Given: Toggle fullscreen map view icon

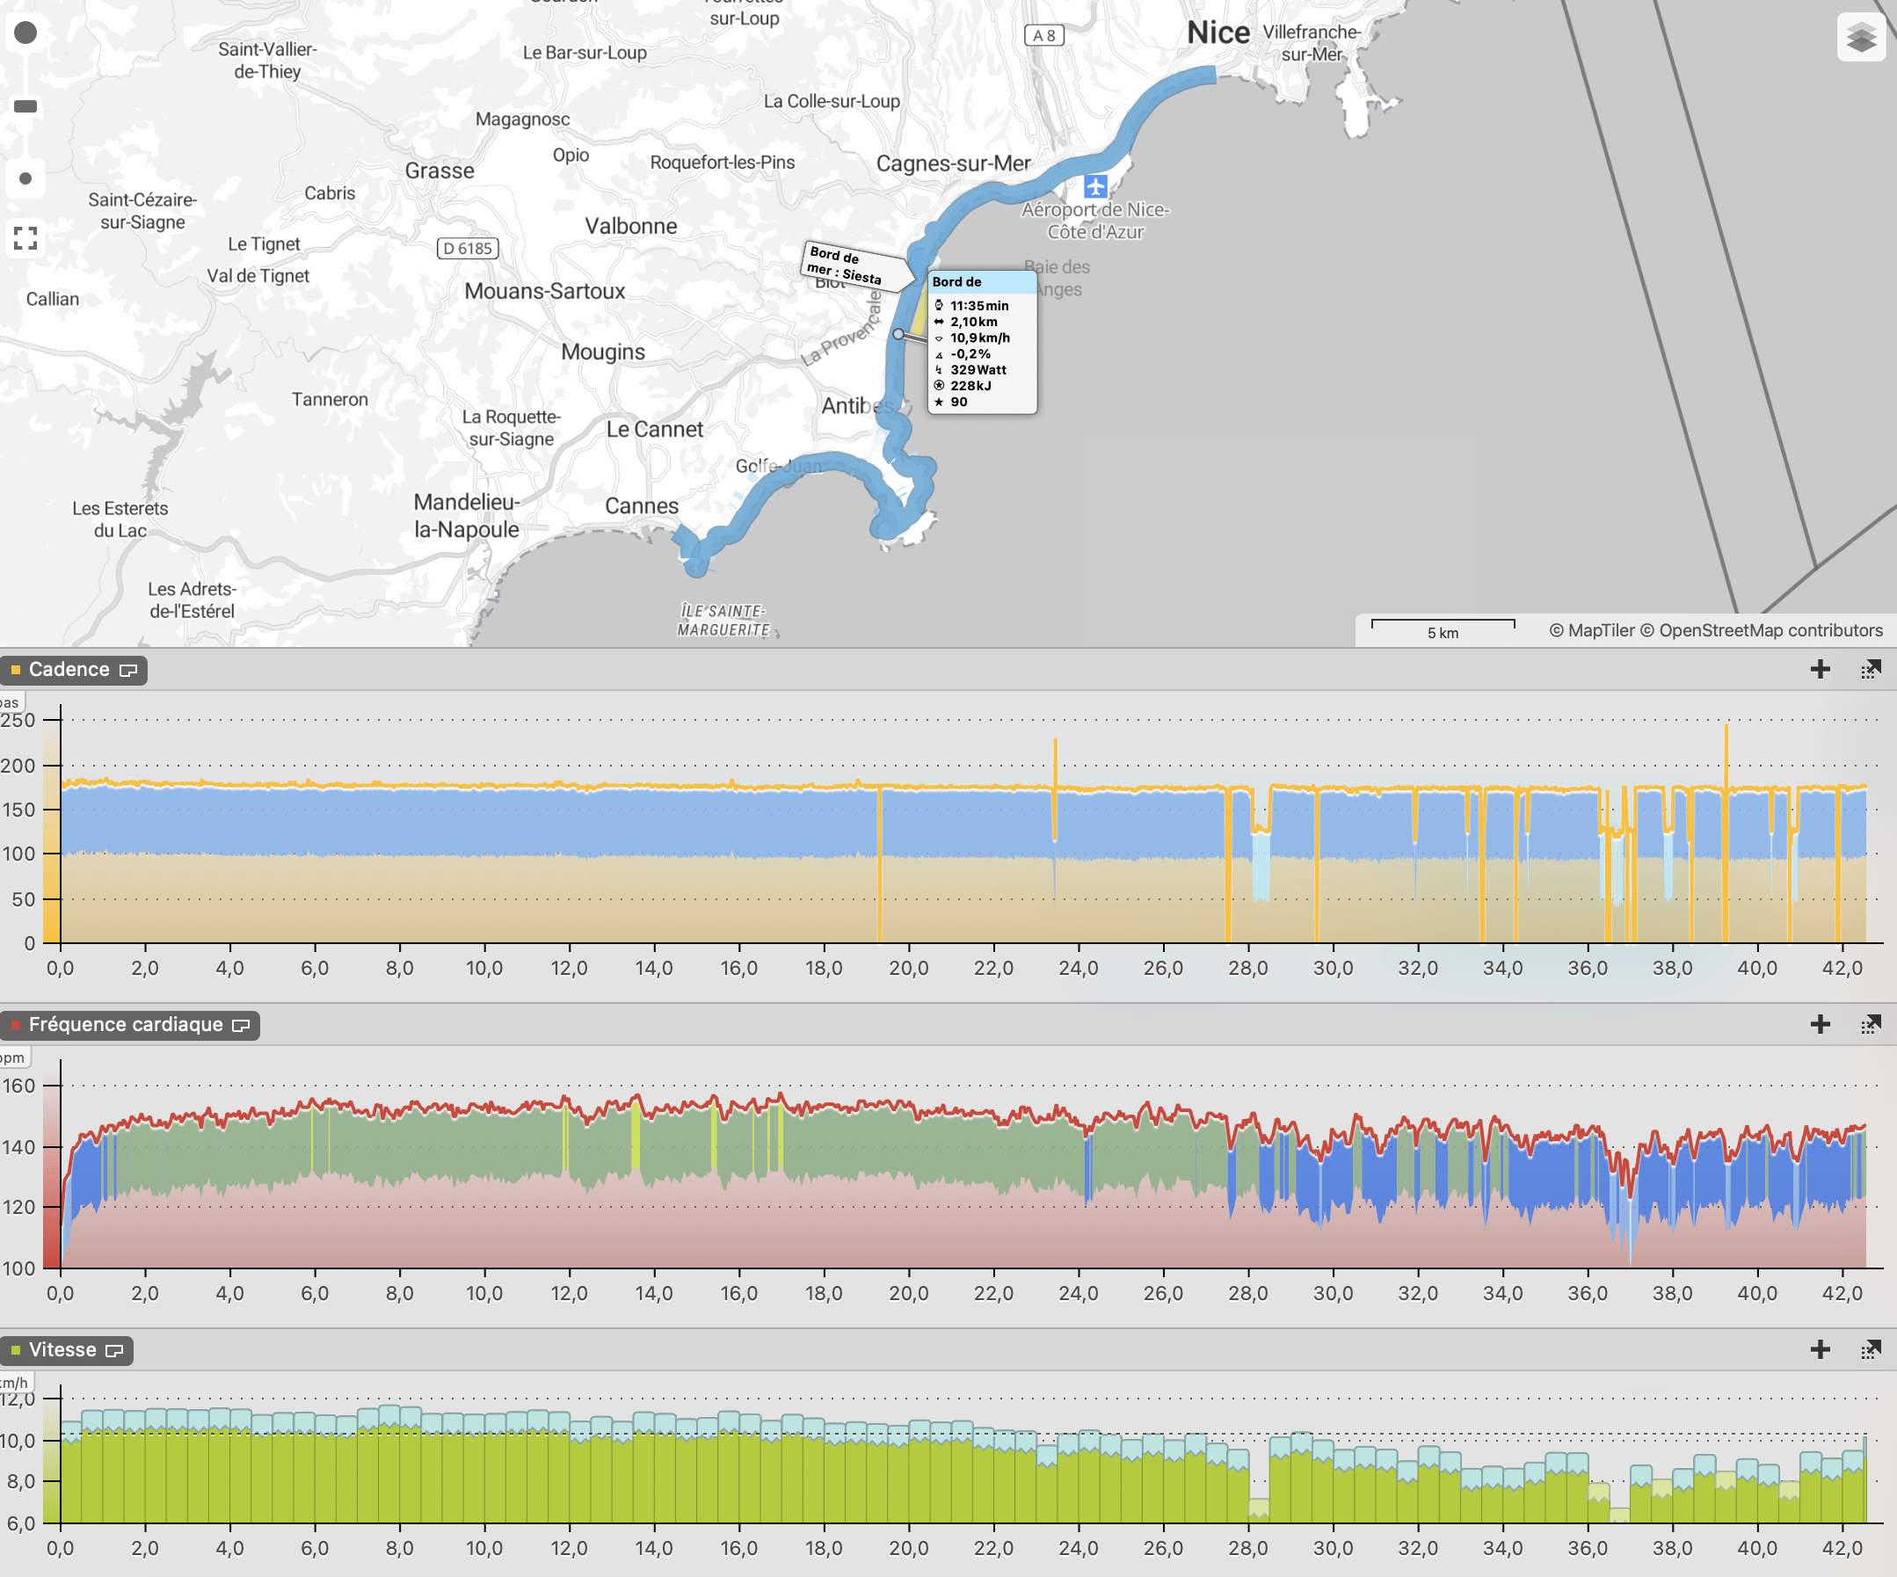Looking at the screenshot, I should (25, 238).
